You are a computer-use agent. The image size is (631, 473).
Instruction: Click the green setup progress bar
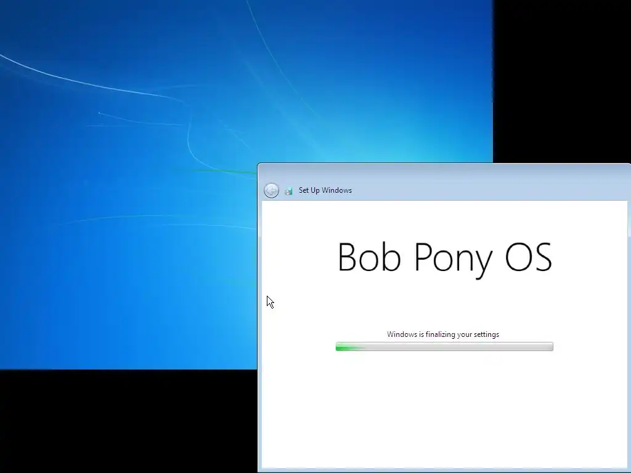pyautogui.click(x=444, y=346)
